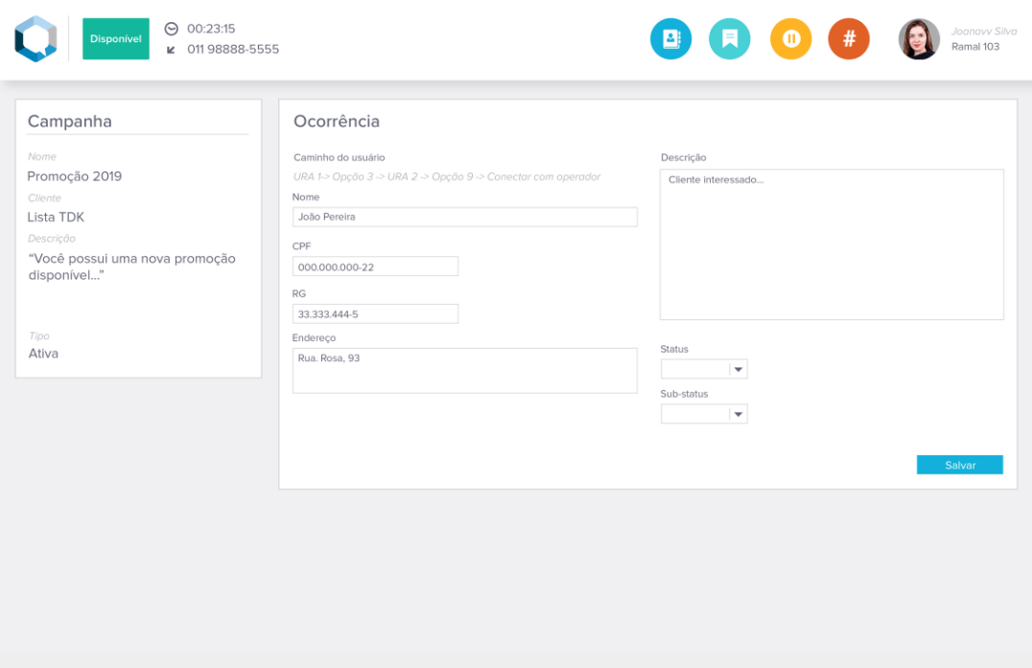Screen dimensions: 1032x668
Task: Click the Salvar button
Action: (960, 465)
